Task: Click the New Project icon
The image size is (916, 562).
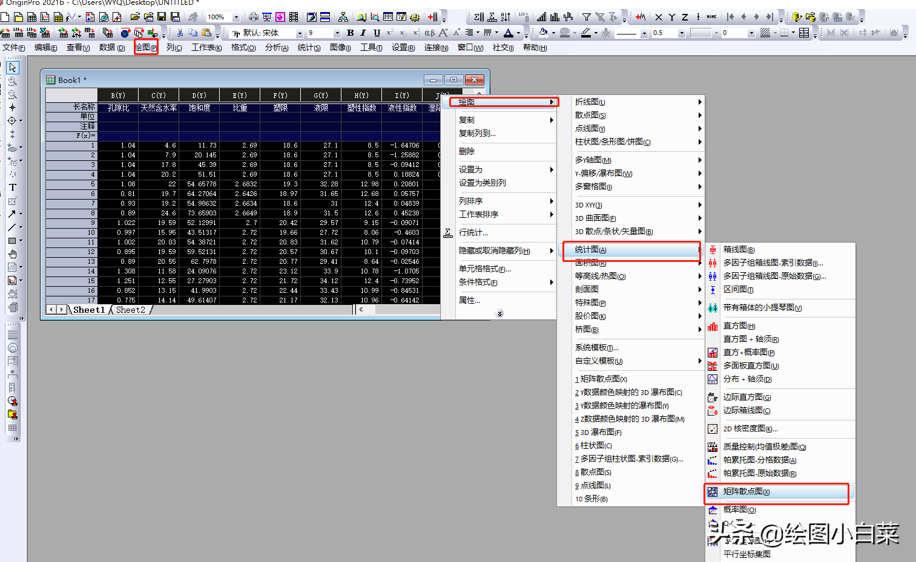Action: [5, 17]
